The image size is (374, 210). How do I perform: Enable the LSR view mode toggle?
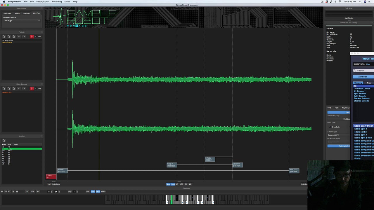pos(181,184)
